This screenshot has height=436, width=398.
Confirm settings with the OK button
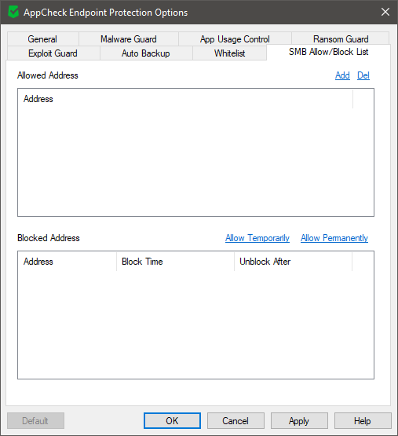click(172, 421)
